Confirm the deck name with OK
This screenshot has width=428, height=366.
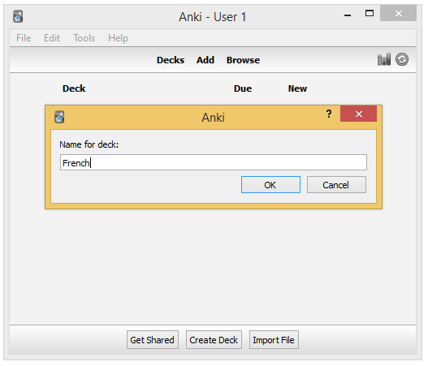[270, 185]
